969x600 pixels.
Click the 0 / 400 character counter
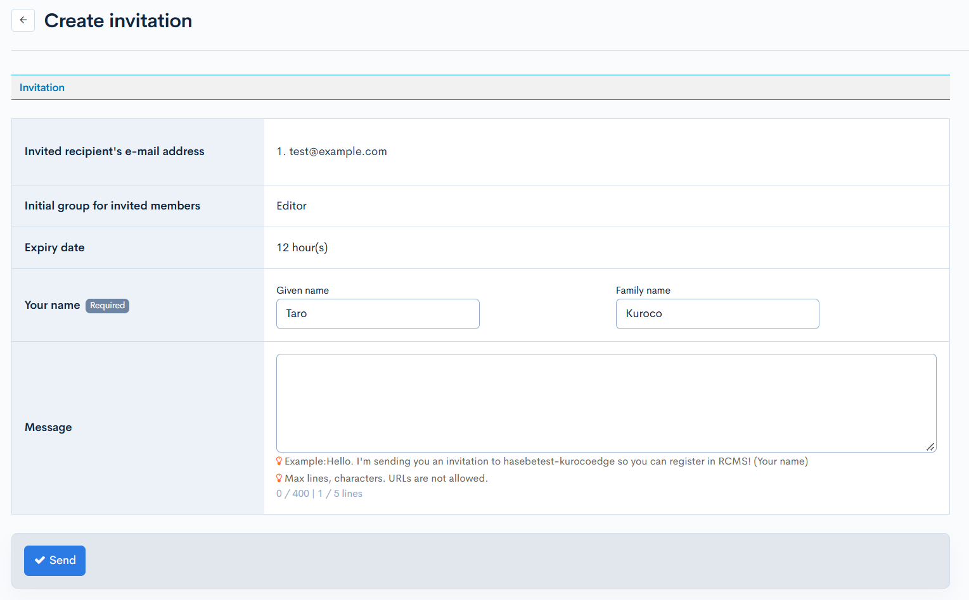point(293,494)
